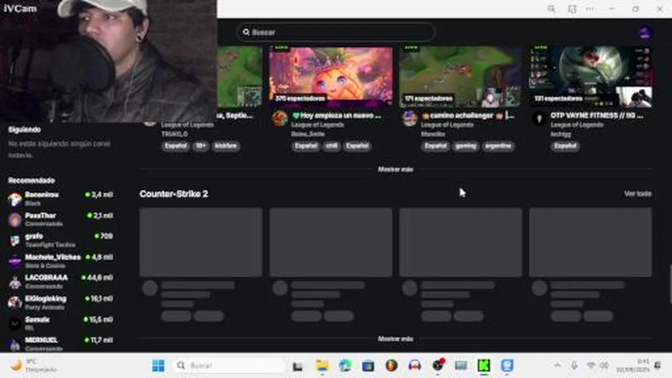Click the cast/app icon beside the title bar magnifier
The image size is (672, 378).
[x=572, y=9]
